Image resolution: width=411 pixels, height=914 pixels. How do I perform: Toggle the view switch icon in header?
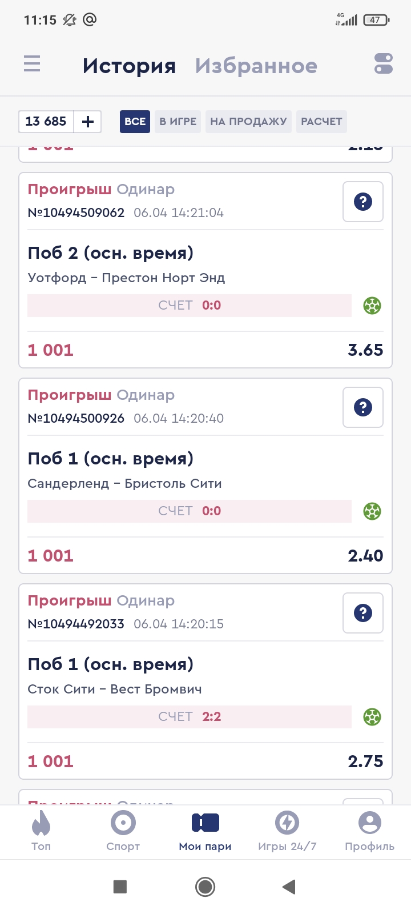click(x=384, y=63)
